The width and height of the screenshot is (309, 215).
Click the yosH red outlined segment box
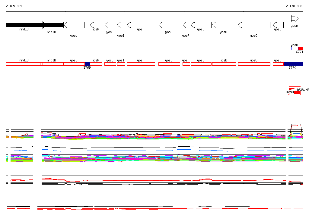[141, 64]
